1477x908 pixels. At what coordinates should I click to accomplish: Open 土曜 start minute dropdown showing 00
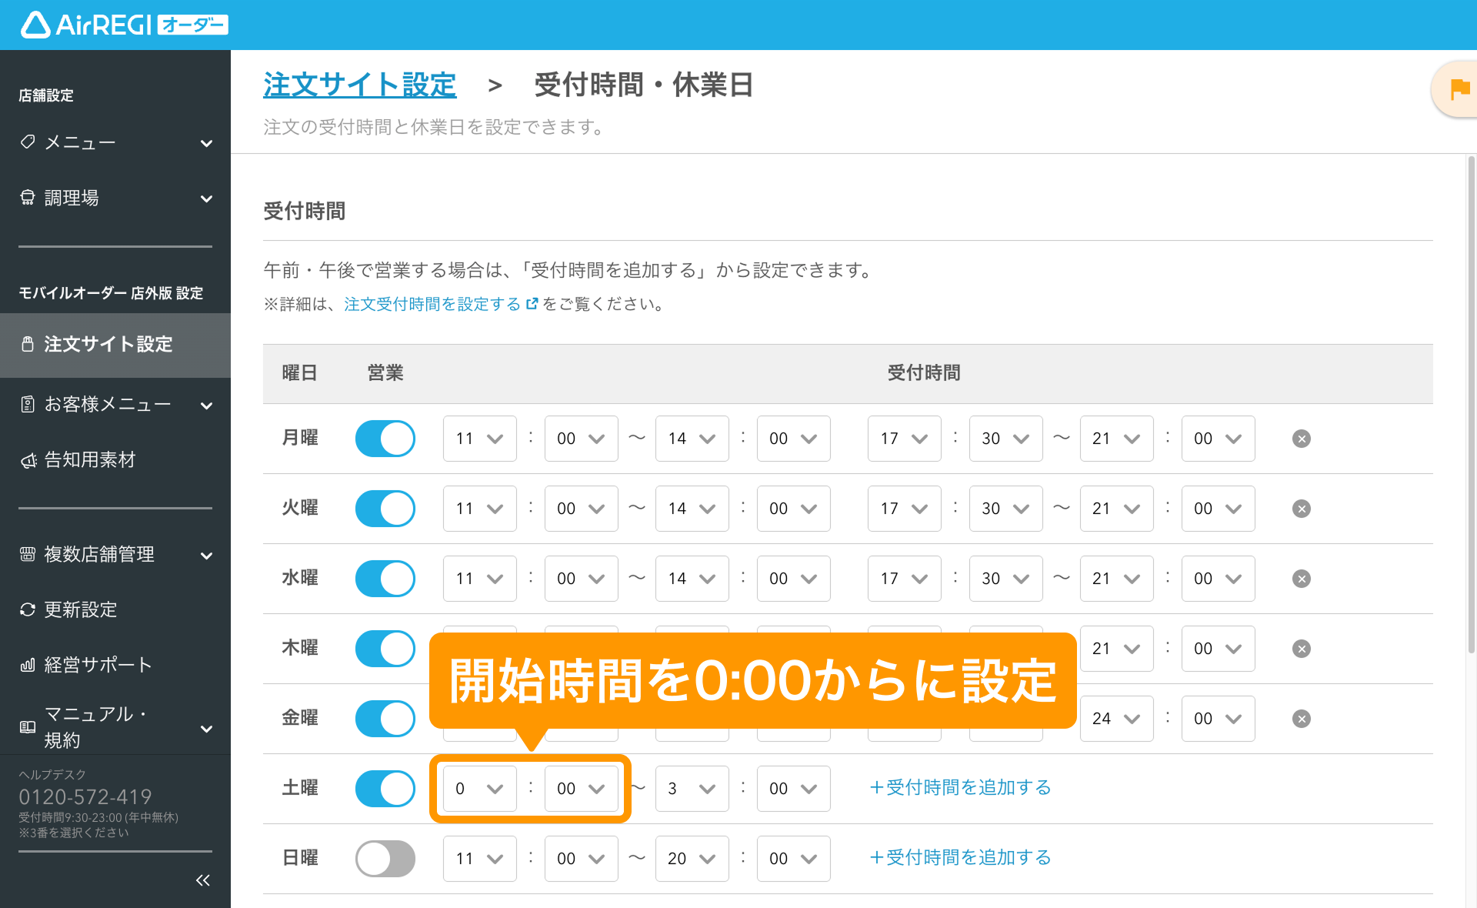point(581,789)
